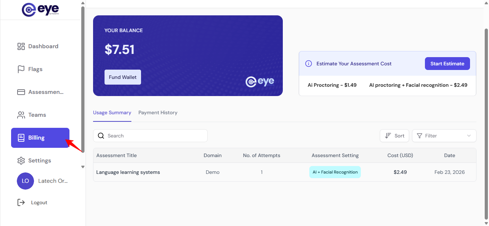This screenshot has width=489, height=226.
Task: Open the Dashboard menu item
Action: click(40, 46)
